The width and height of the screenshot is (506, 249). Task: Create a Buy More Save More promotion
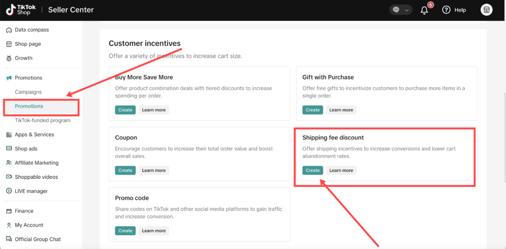point(125,110)
